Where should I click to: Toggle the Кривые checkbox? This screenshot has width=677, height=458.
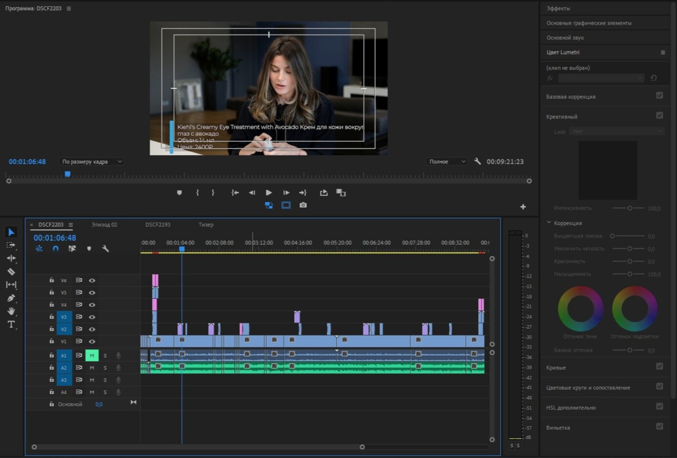pyautogui.click(x=659, y=367)
